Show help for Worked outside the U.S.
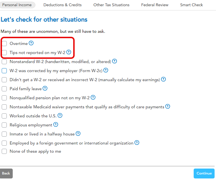The height and width of the screenshot is (181, 216). coord(60,116)
